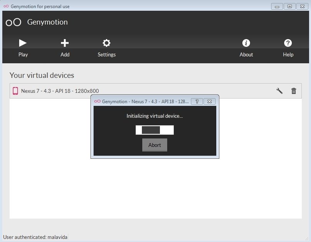
Task: Click the help button in dialog title bar
Action: point(197,101)
